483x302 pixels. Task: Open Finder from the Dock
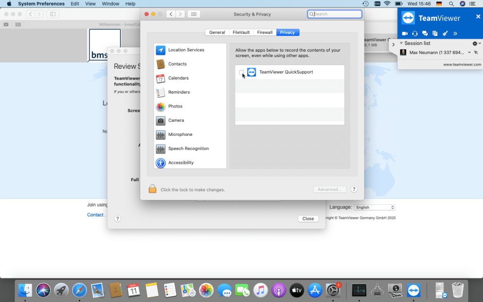click(25, 290)
